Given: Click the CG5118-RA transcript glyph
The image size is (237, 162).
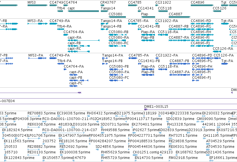Looking at the screenshot, I should [163, 35].
